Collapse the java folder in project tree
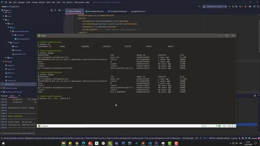 (8, 27)
